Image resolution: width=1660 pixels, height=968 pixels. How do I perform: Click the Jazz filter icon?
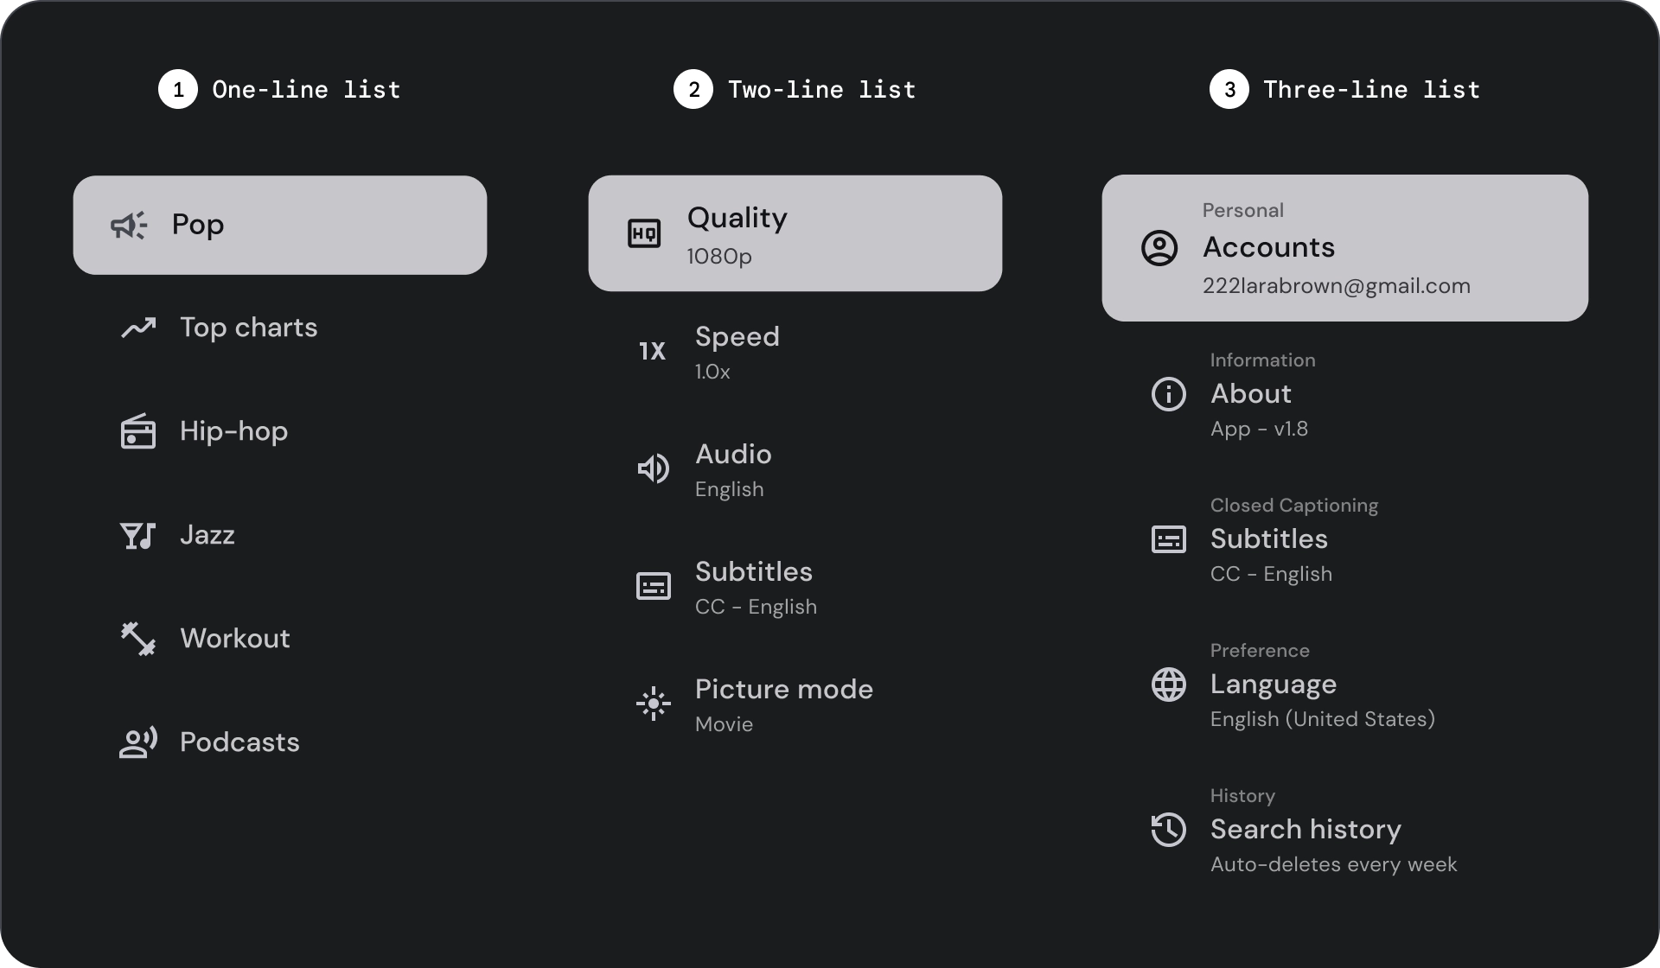tap(137, 535)
